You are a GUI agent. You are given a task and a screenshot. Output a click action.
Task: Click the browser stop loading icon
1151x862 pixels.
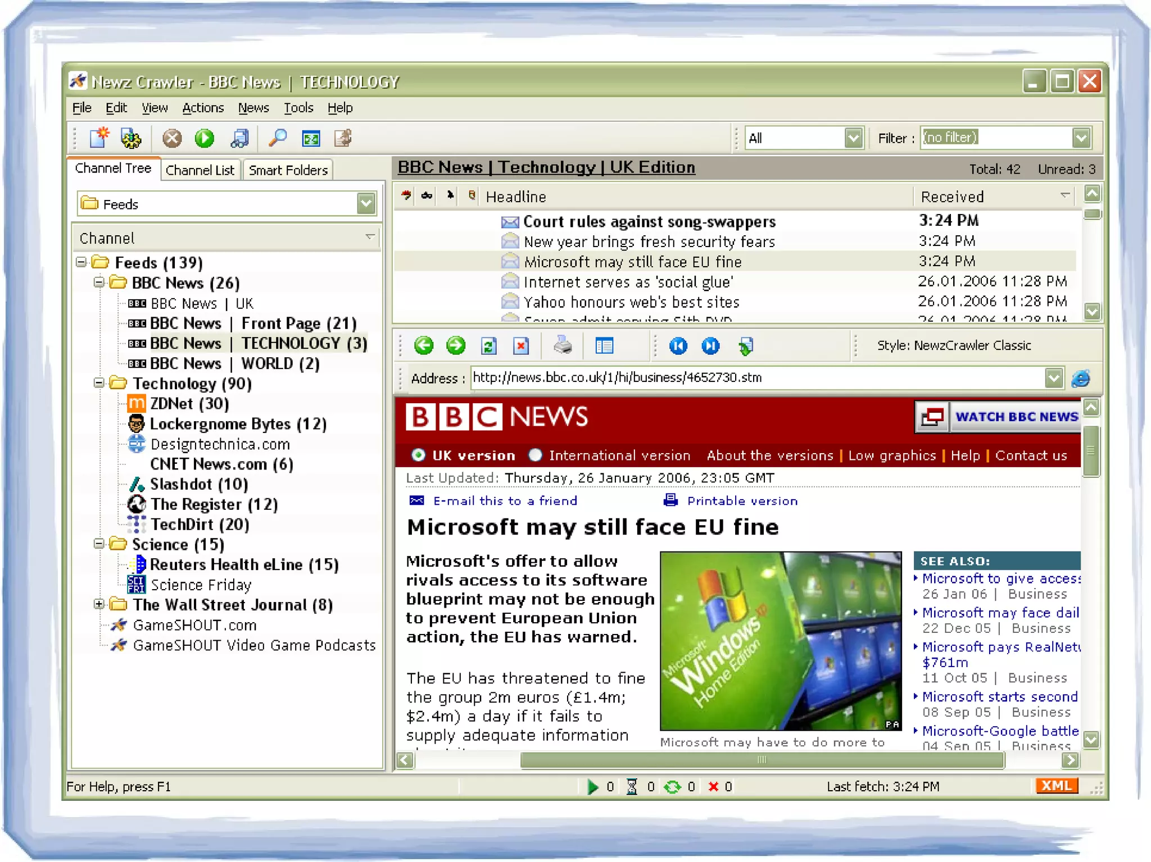tap(521, 346)
